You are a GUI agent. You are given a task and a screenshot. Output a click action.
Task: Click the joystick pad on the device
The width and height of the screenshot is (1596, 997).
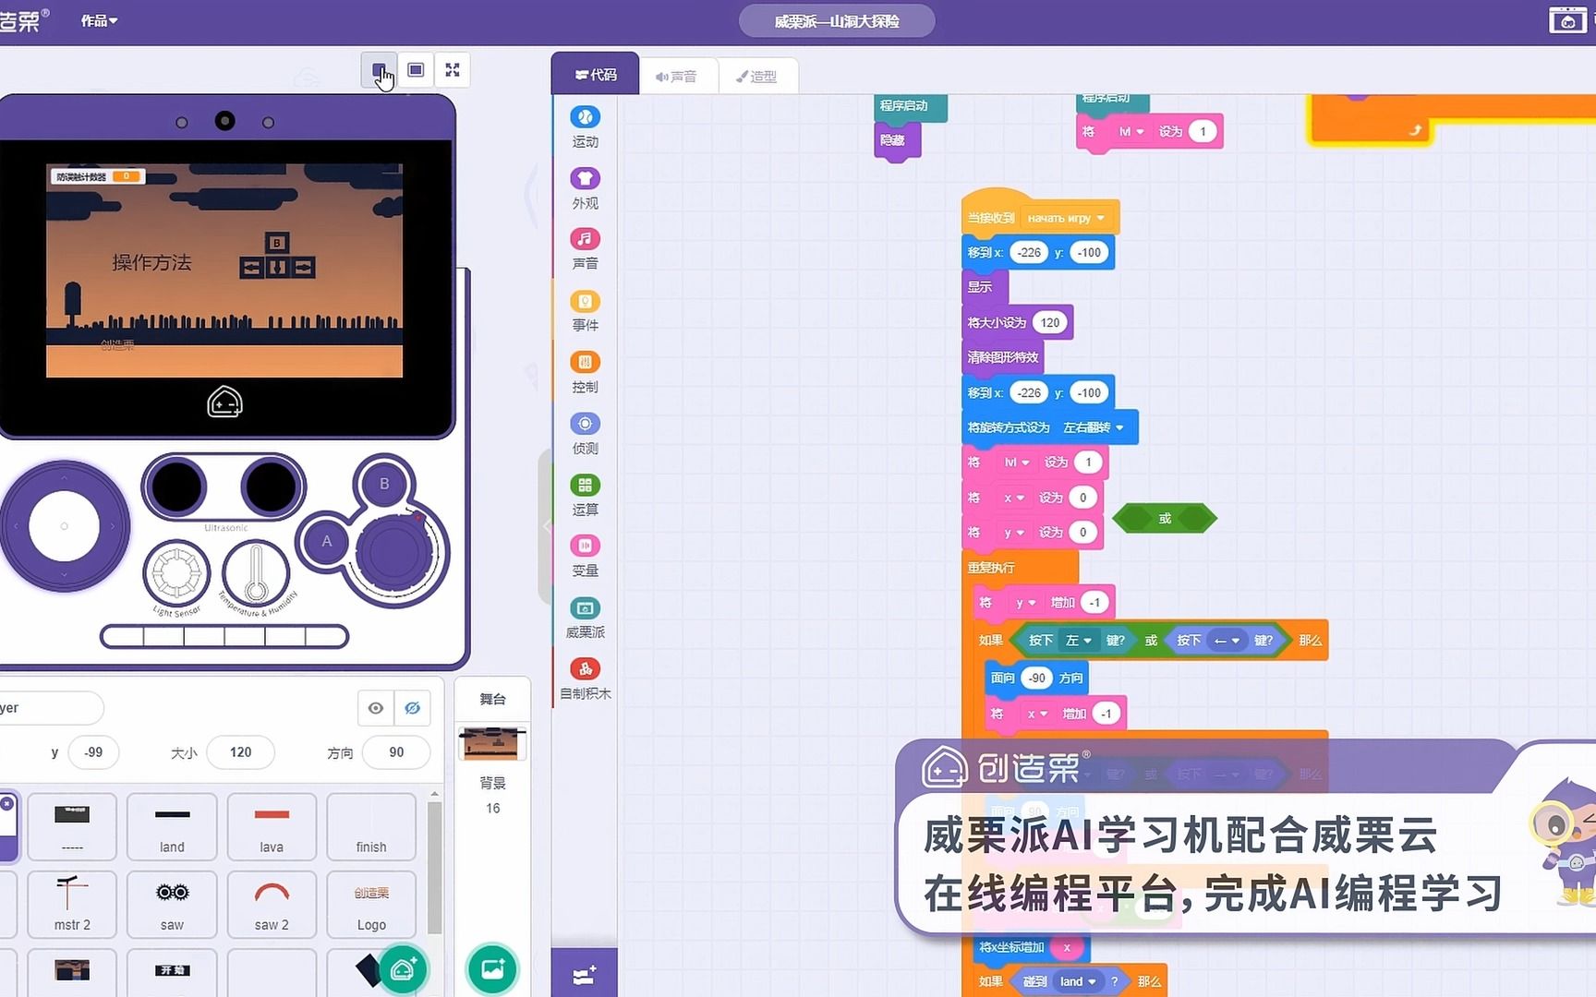point(64,526)
